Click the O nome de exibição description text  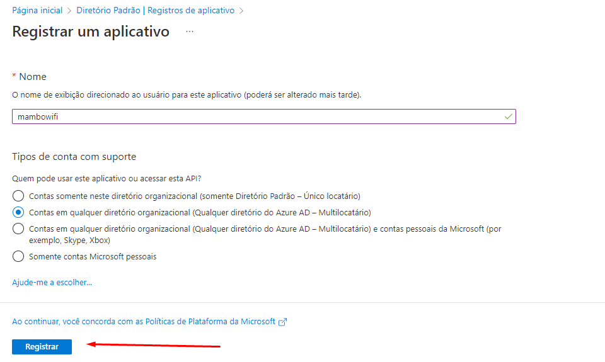tap(187, 95)
